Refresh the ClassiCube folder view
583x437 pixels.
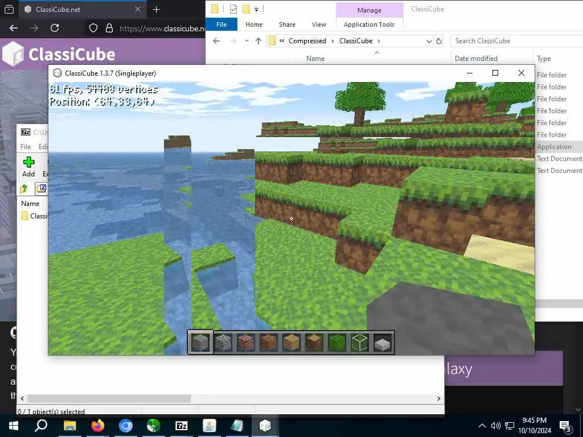[439, 41]
